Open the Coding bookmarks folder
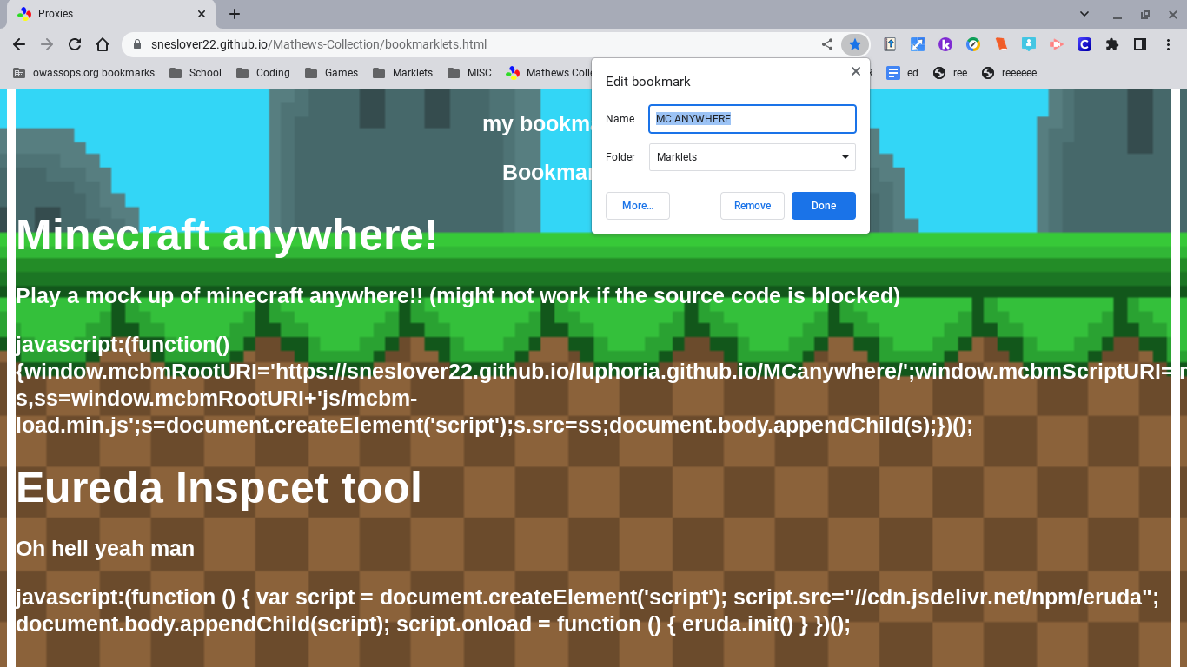Image resolution: width=1187 pixels, height=667 pixels. (x=262, y=73)
